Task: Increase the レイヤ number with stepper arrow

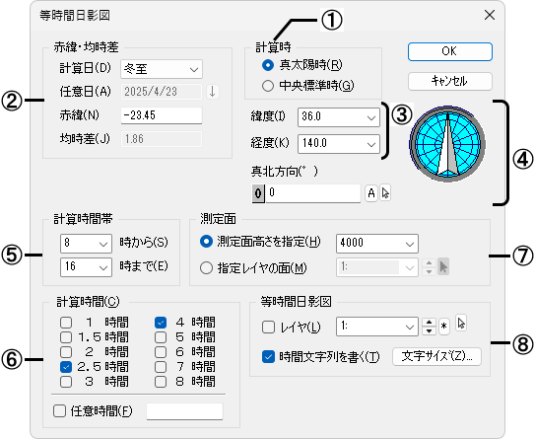Action: pyautogui.click(x=429, y=323)
